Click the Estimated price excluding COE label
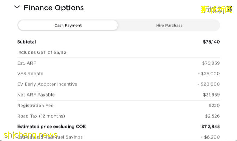 [x=51, y=127]
